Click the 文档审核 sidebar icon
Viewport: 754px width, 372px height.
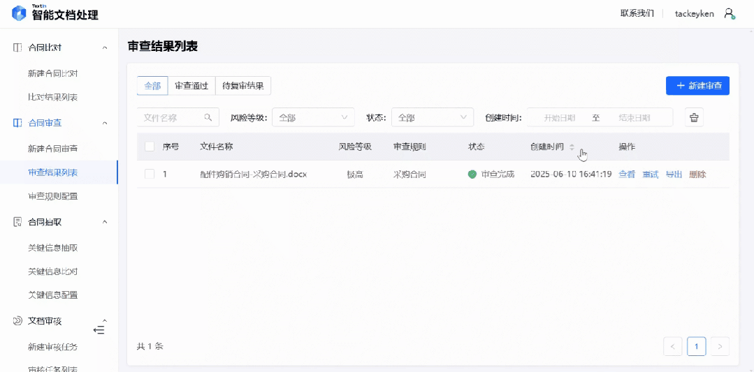(x=18, y=321)
